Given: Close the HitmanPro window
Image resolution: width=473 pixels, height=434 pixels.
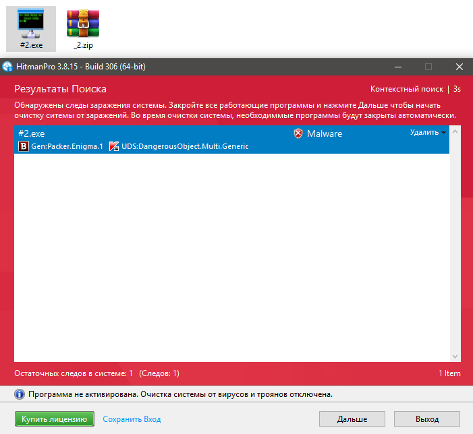Looking at the screenshot, I should (x=459, y=67).
